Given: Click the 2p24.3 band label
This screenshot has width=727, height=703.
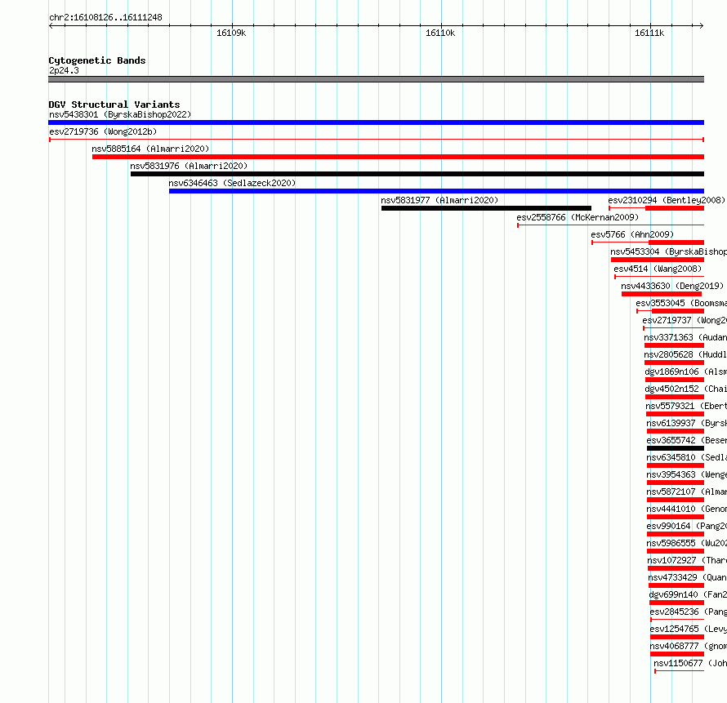Looking at the screenshot, I should point(64,70).
